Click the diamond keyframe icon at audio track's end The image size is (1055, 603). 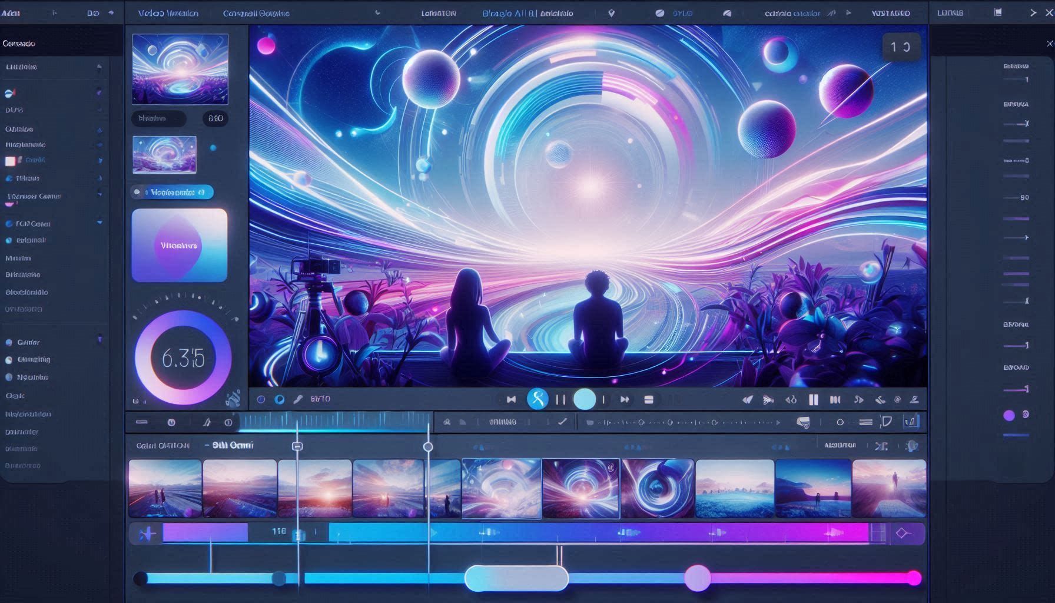902,534
